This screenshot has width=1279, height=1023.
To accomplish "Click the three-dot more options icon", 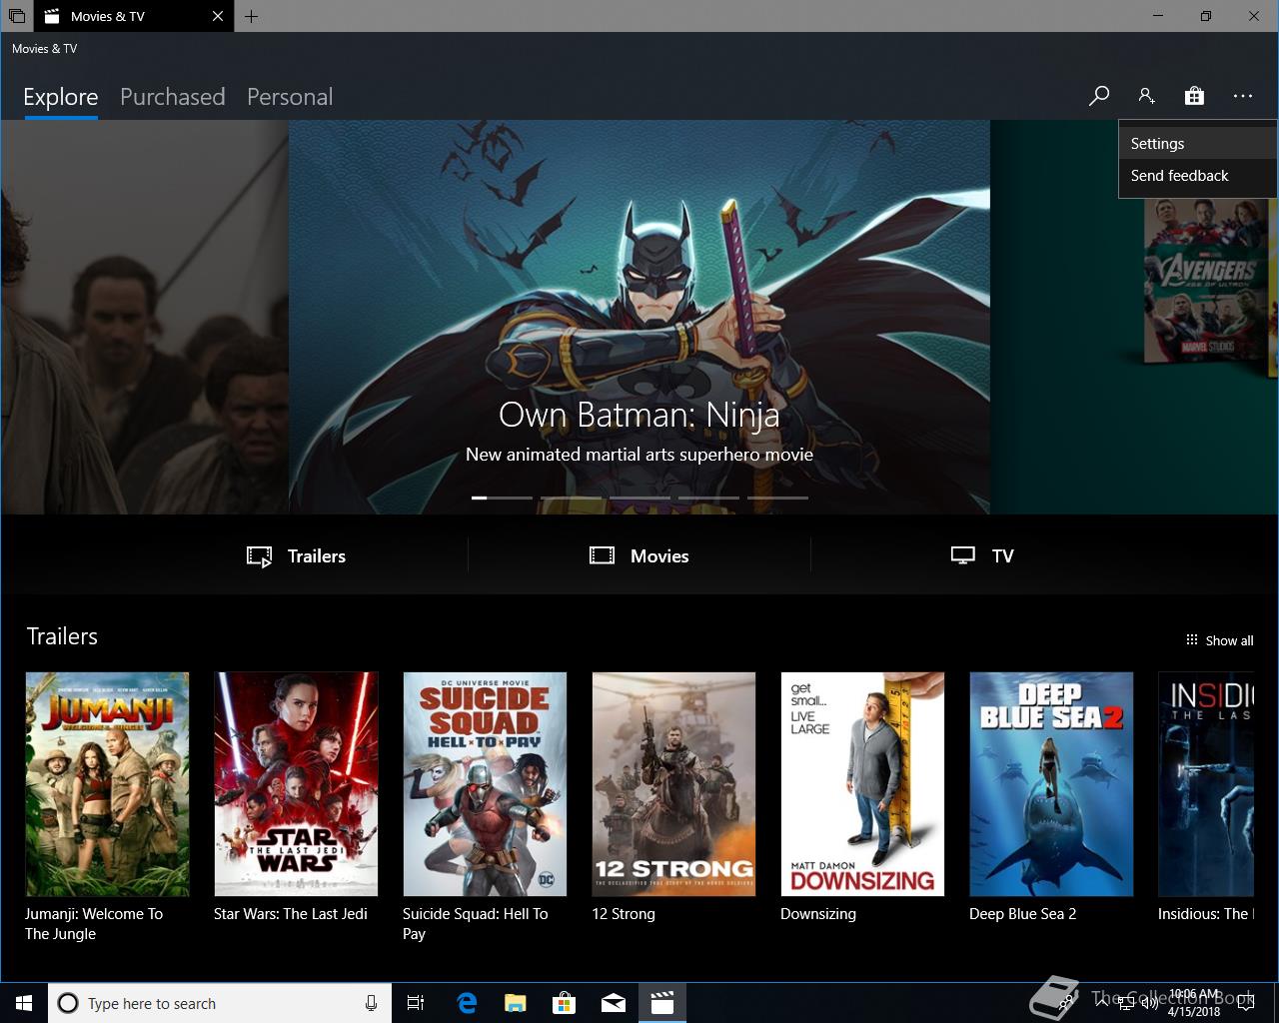I will pyautogui.click(x=1243, y=96).
